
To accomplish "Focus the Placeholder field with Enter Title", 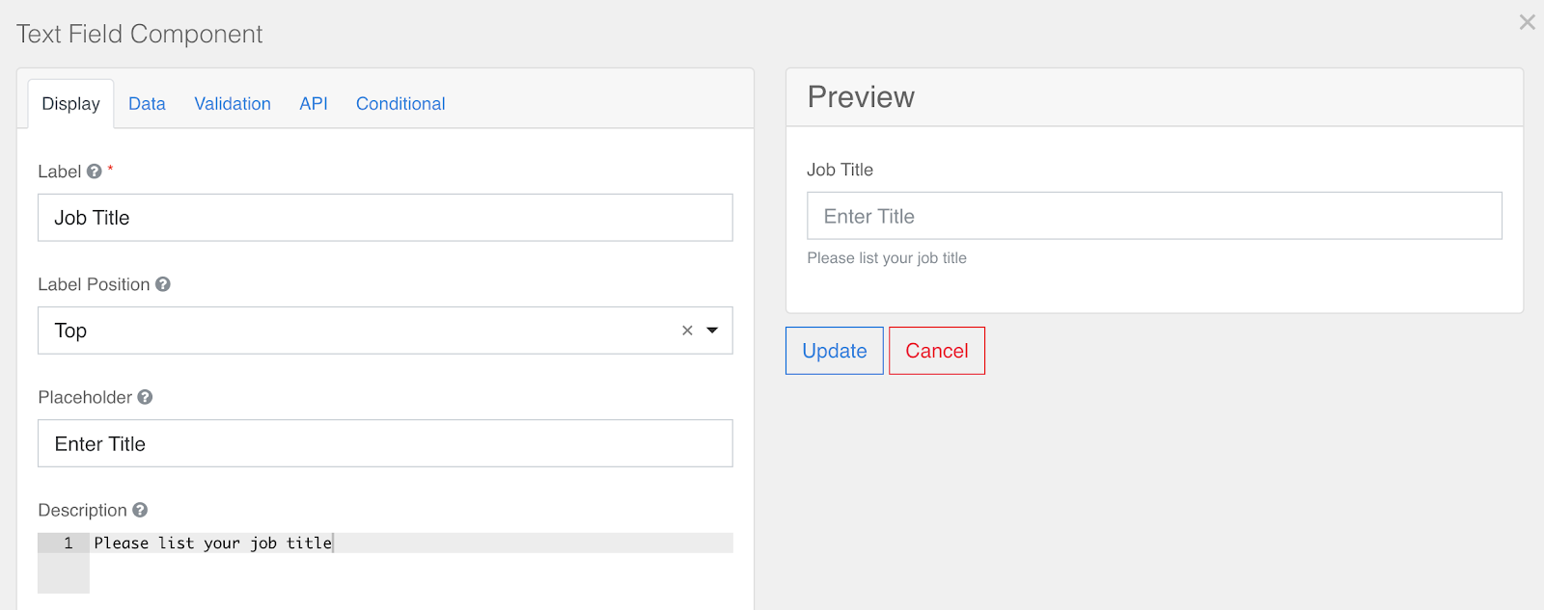I will (385, 443).
